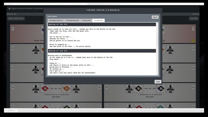
Task: Click the MIN score box showing 0
Action: coord(13,87)
